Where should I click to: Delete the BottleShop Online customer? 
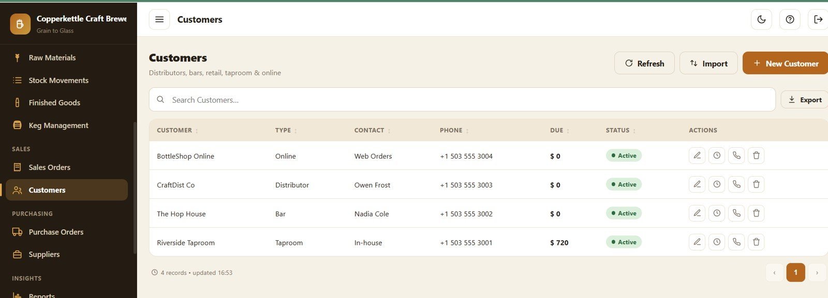click(x=756, y=155)
